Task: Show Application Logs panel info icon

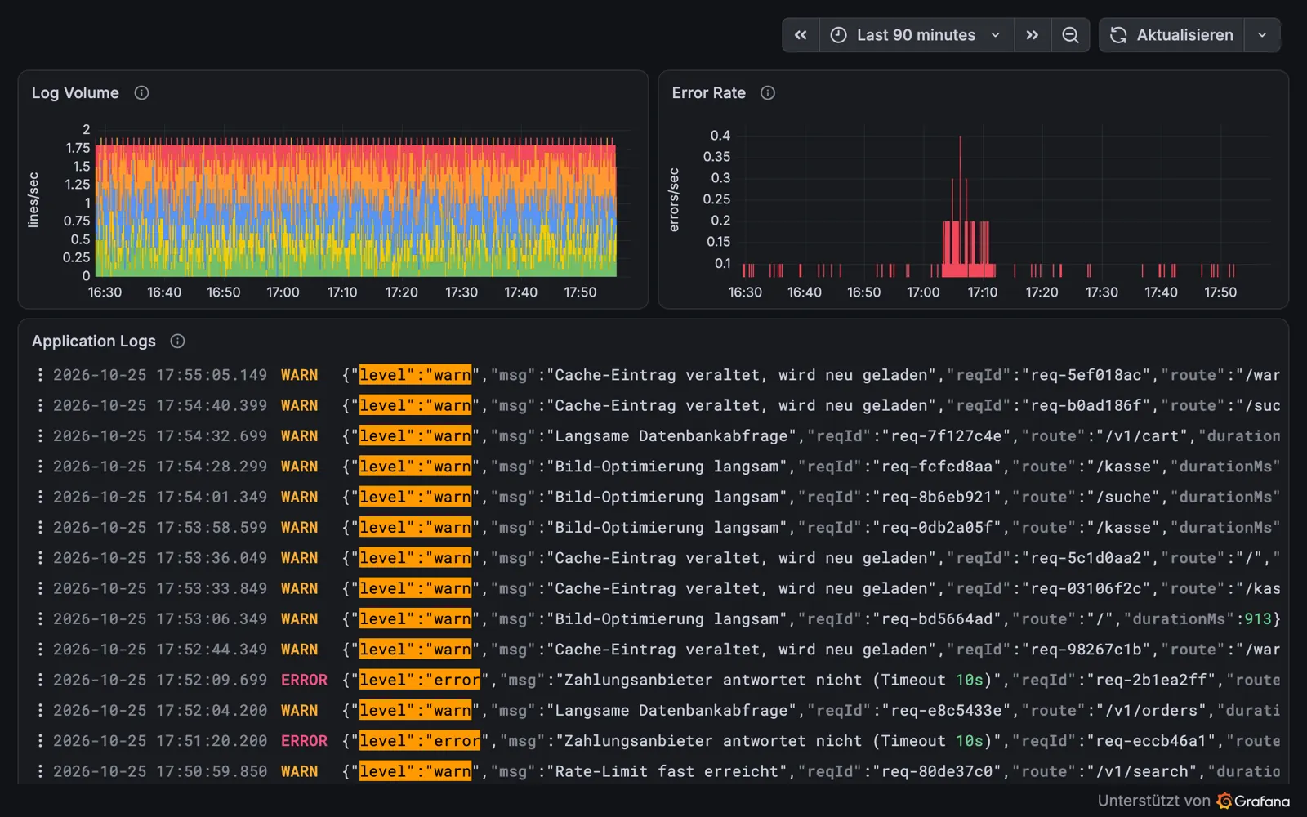Action: point(177,342)
